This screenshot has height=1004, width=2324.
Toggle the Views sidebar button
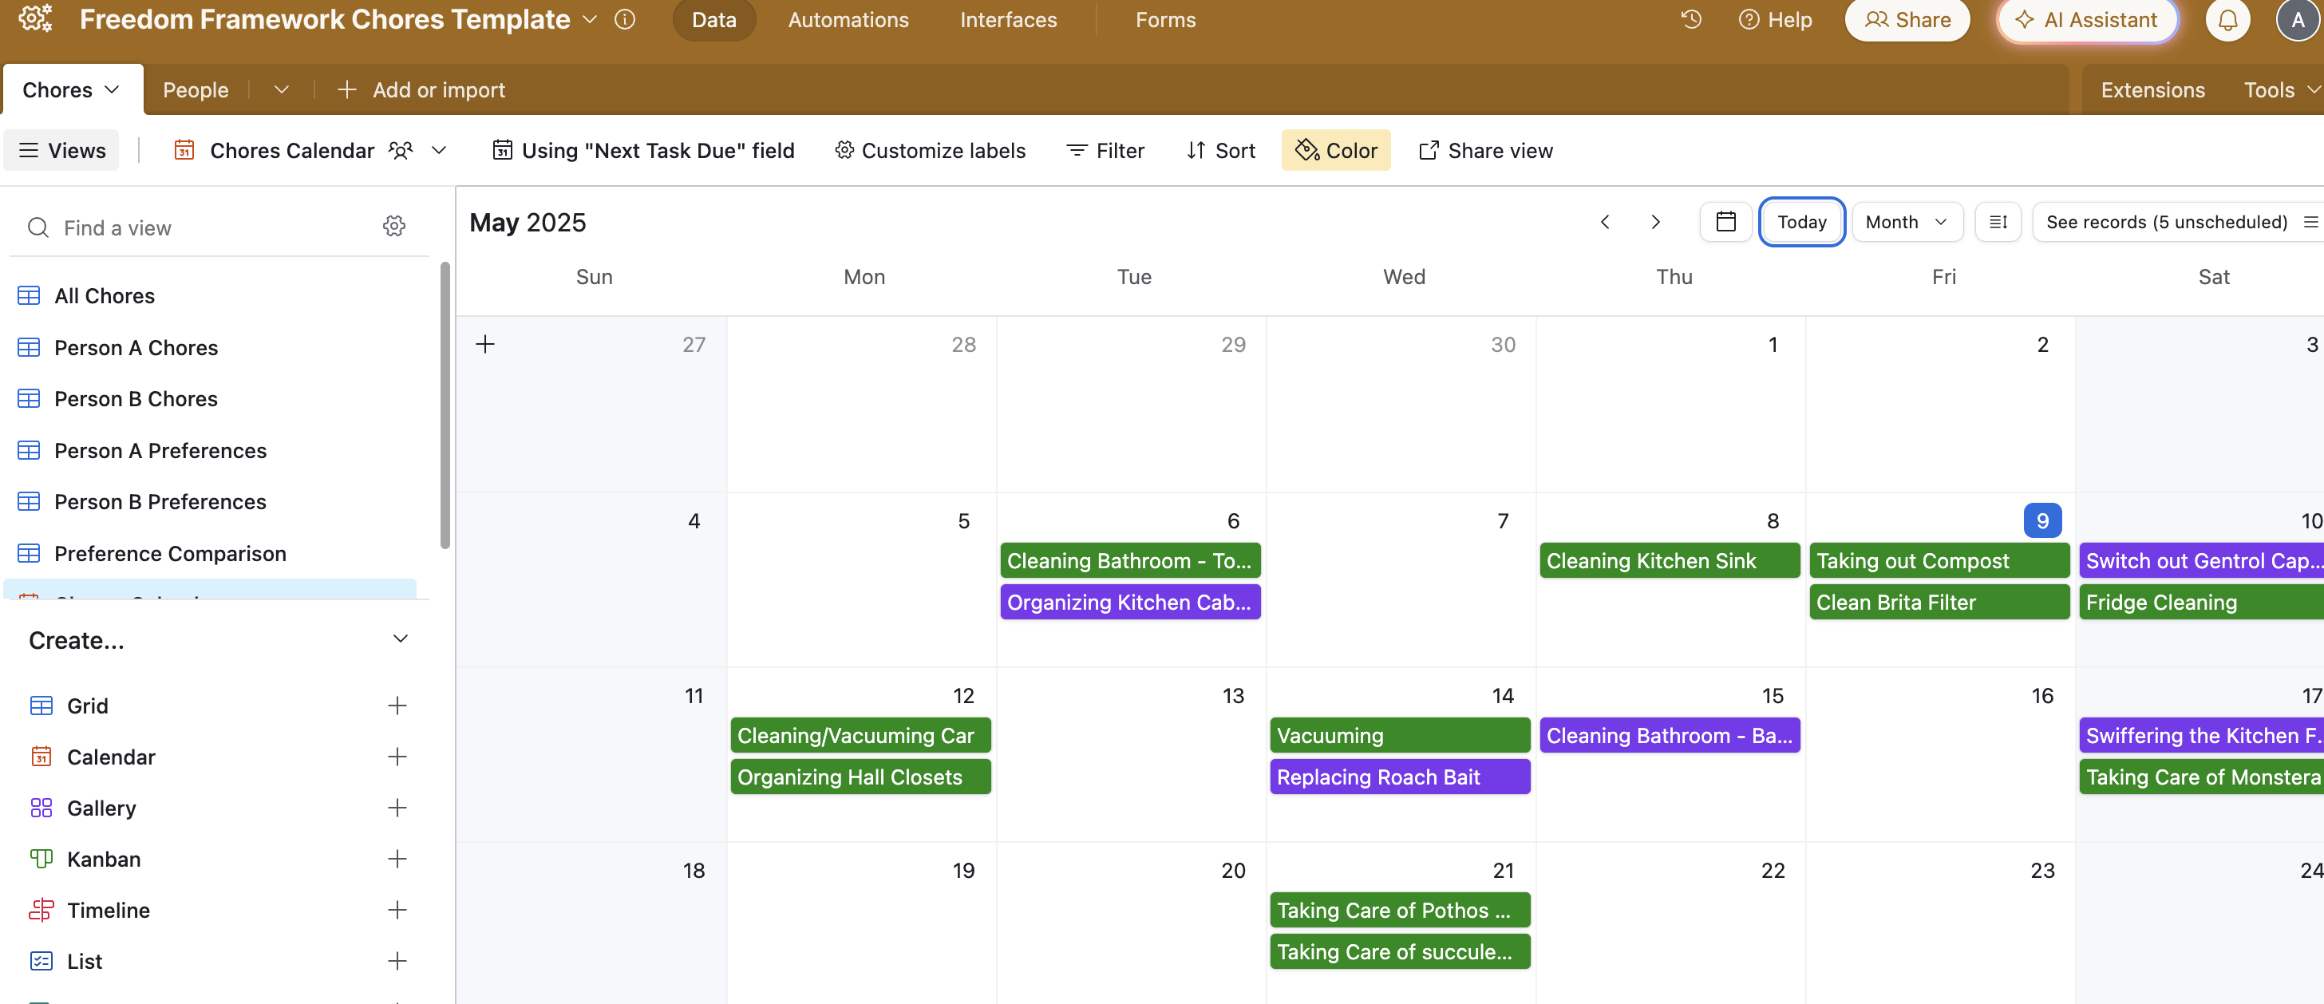point(62,151)
